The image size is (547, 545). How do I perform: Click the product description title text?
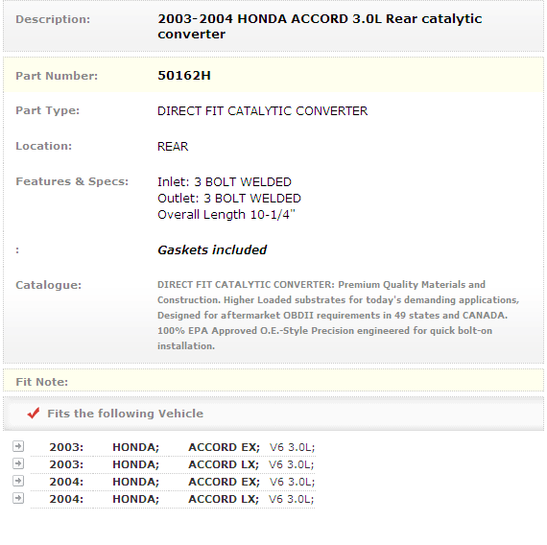point(320,27)
